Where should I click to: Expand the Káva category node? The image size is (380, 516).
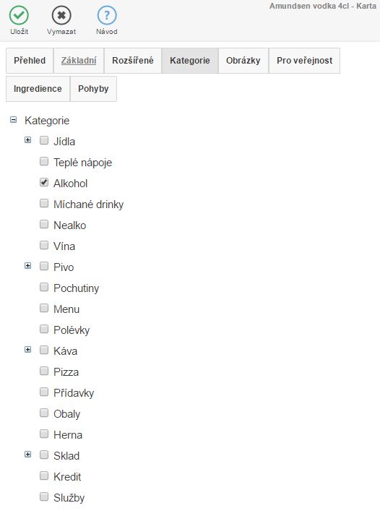point(27,350)
